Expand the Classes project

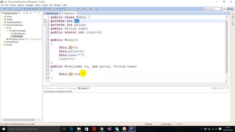(x=3, y=19)
